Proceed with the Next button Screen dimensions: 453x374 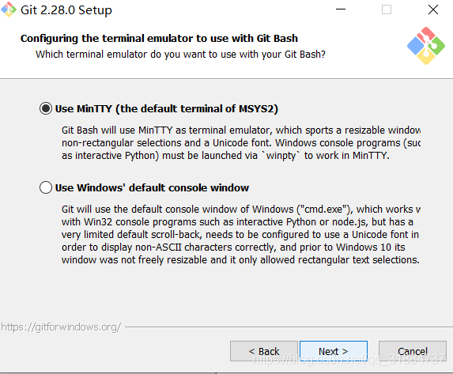[x=334, y=351]
